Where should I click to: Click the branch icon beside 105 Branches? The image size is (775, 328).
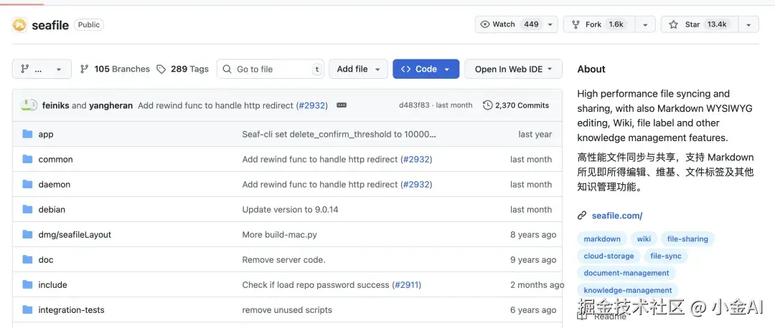point(84,69)
